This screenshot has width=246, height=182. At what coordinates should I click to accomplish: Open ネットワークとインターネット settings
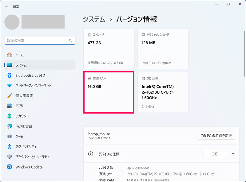(40, 86)
